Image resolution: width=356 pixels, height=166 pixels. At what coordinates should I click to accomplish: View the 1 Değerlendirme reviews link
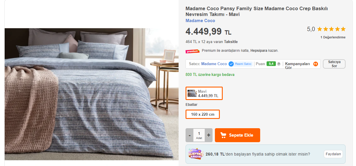(x=333, y=37)
